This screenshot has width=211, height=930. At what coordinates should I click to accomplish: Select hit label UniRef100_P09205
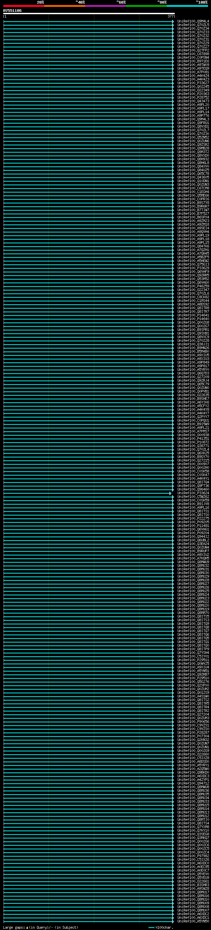(x=193, y=522)
